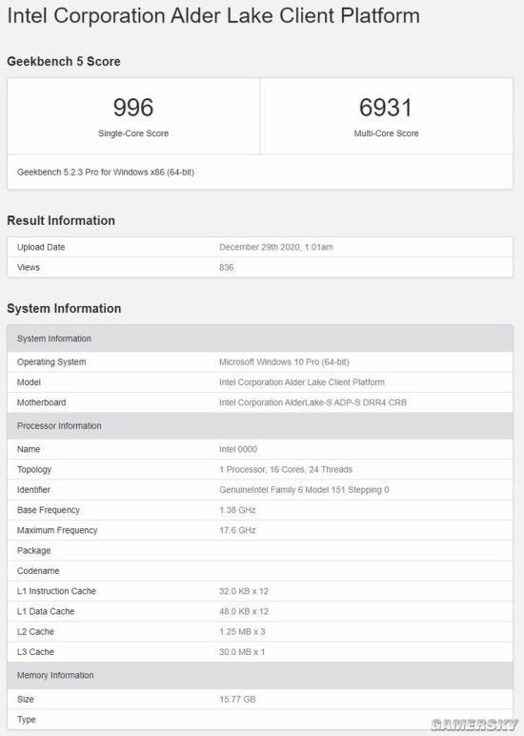Click the Operating System value Windows 10 Pro

[x=284, y=362]
